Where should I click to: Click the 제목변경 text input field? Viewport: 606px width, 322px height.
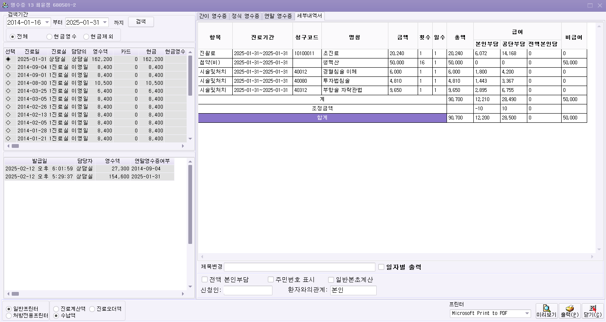click(x=299, y=267)
